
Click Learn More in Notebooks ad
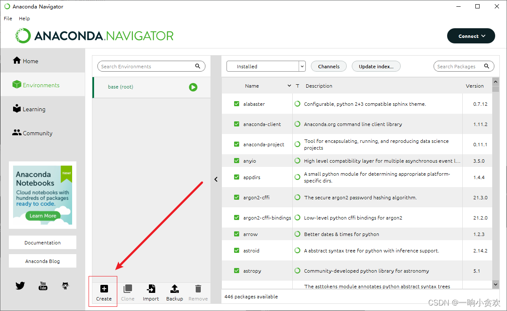point(43,216)
